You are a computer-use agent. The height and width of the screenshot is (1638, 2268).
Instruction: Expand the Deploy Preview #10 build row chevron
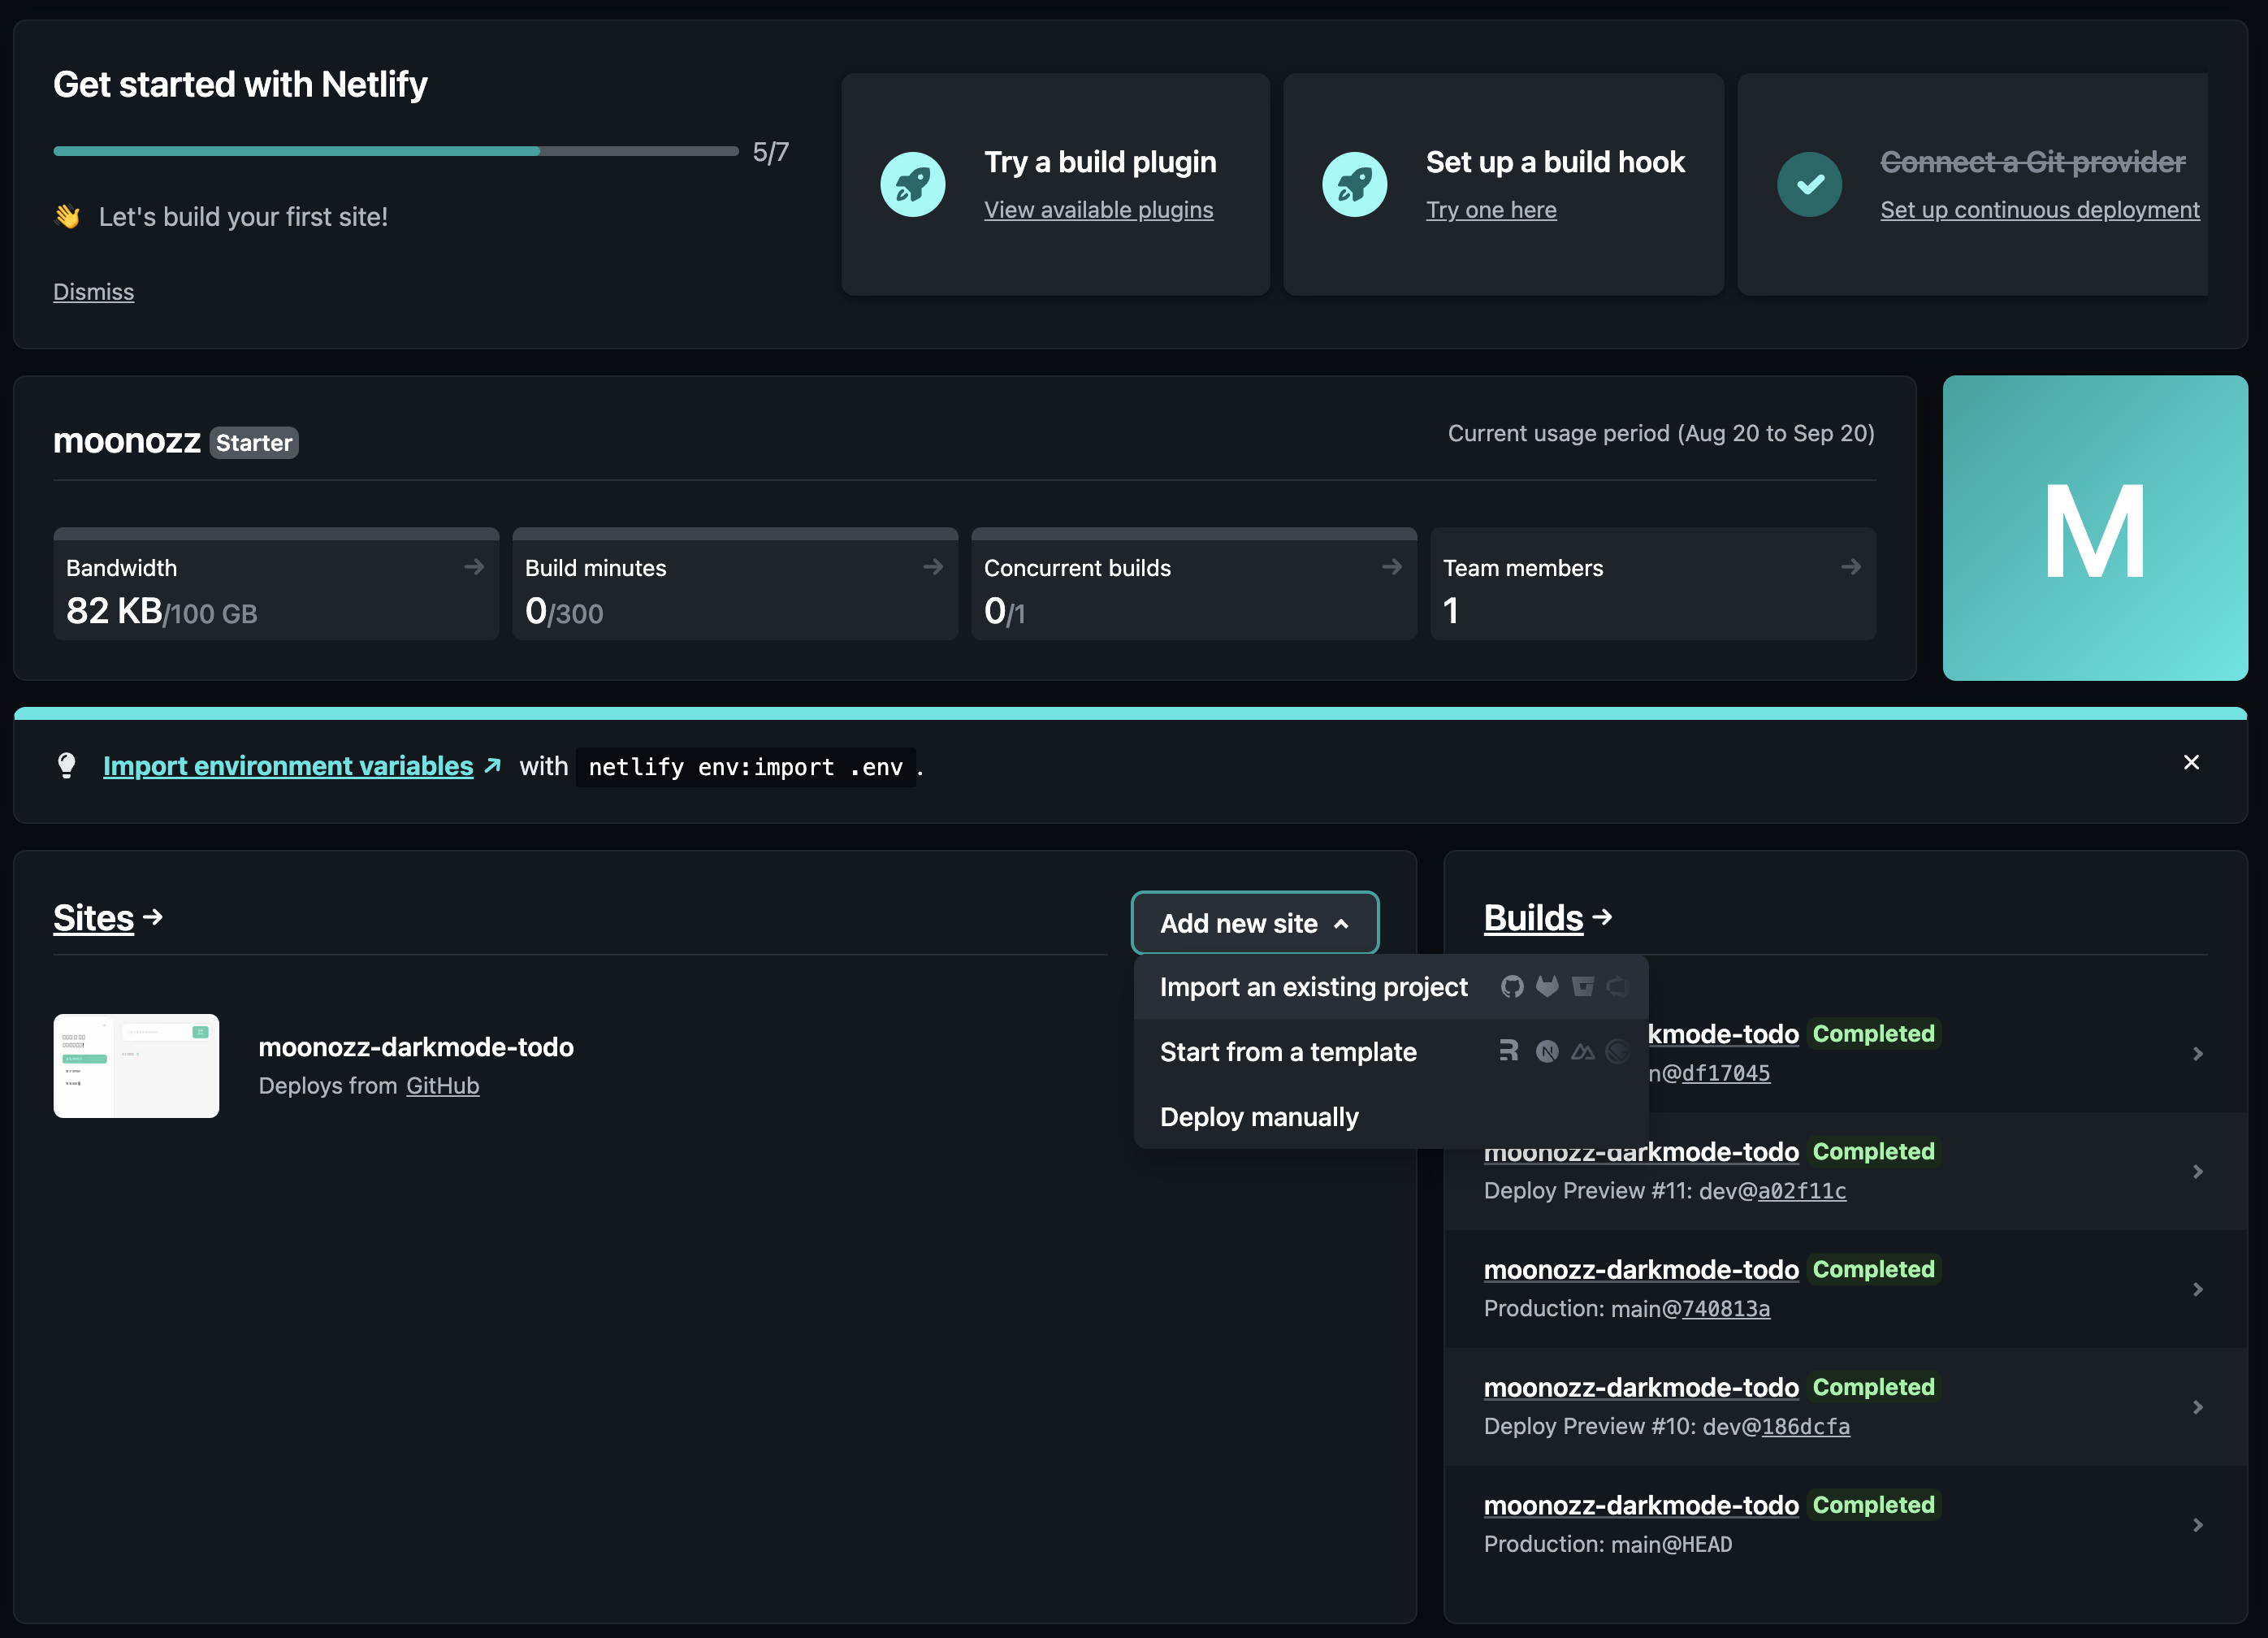click(x=2197, y=1407)
